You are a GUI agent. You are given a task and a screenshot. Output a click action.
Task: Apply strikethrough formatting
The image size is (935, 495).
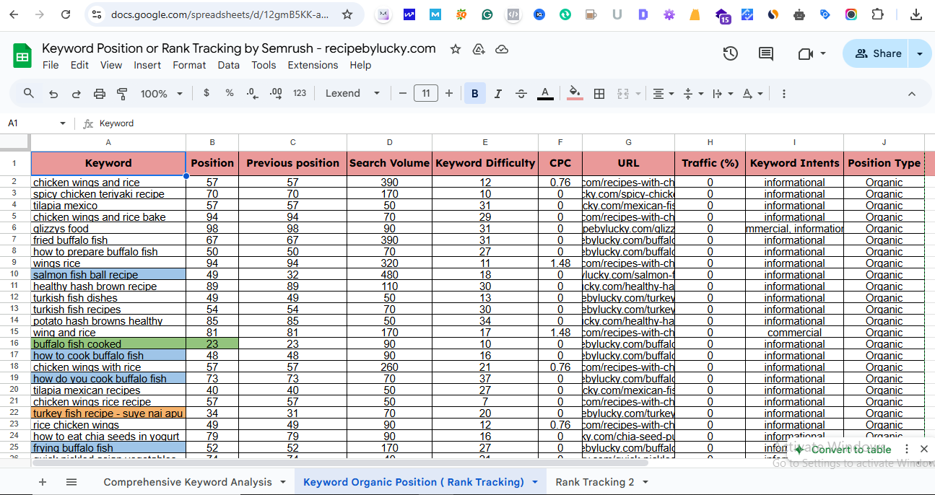[x=521, y=93]
